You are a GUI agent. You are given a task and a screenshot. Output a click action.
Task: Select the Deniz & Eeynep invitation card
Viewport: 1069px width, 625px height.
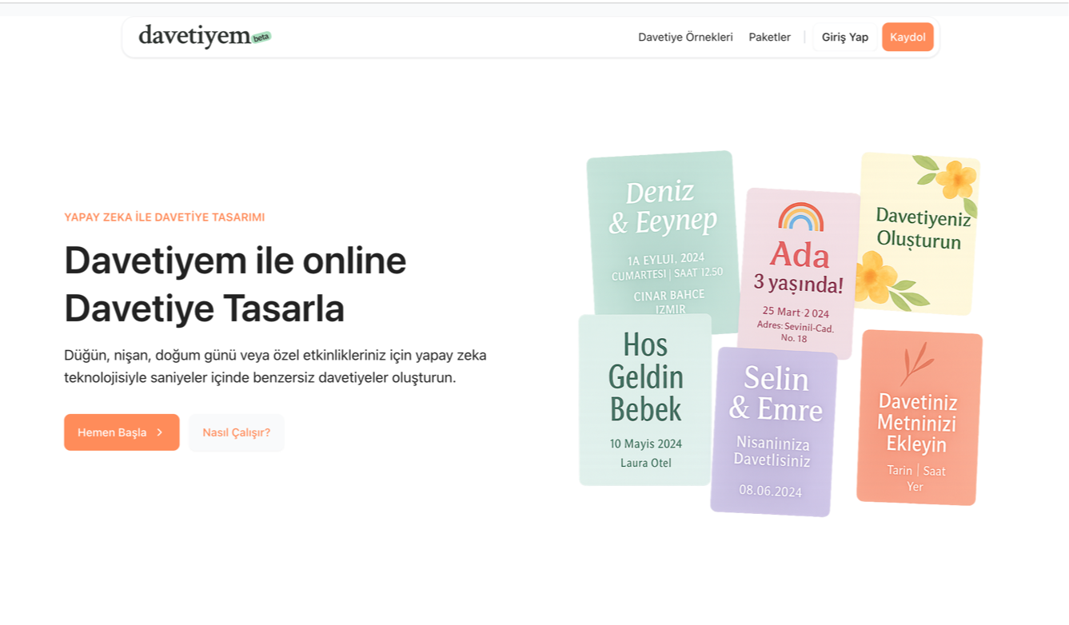(x=662, y=240)
